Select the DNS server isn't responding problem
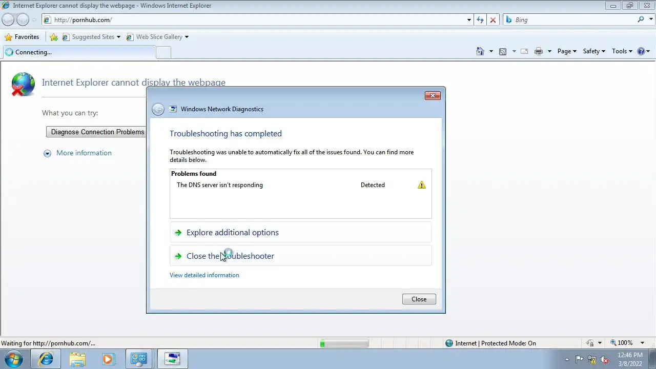Image resolution: width=656 pixels, height=369 pixels. click(301, 185)
